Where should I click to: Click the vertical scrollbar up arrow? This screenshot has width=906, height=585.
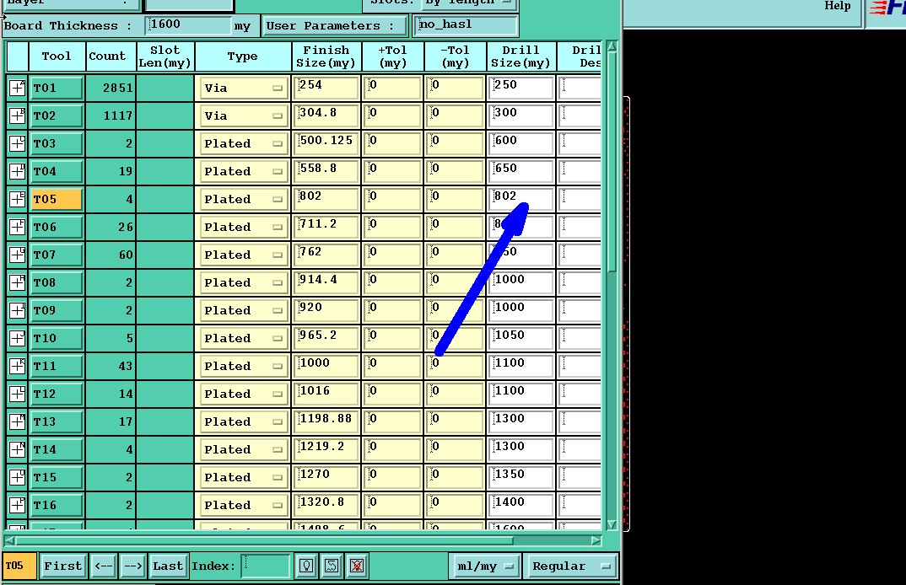612,46
